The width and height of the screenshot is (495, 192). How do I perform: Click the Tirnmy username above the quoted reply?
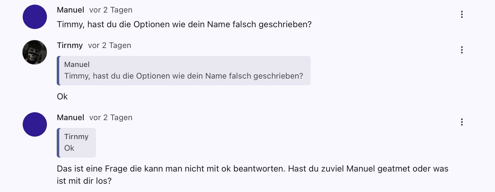pyautogui.click(x=70, y=46)
